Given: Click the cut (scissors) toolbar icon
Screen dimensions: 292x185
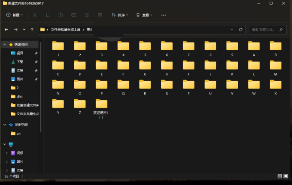Looking at the screenshot, I should pos(35,15).
